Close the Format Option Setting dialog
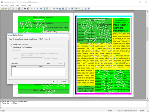This screenshot has height=112, width=149. point(68,35)
